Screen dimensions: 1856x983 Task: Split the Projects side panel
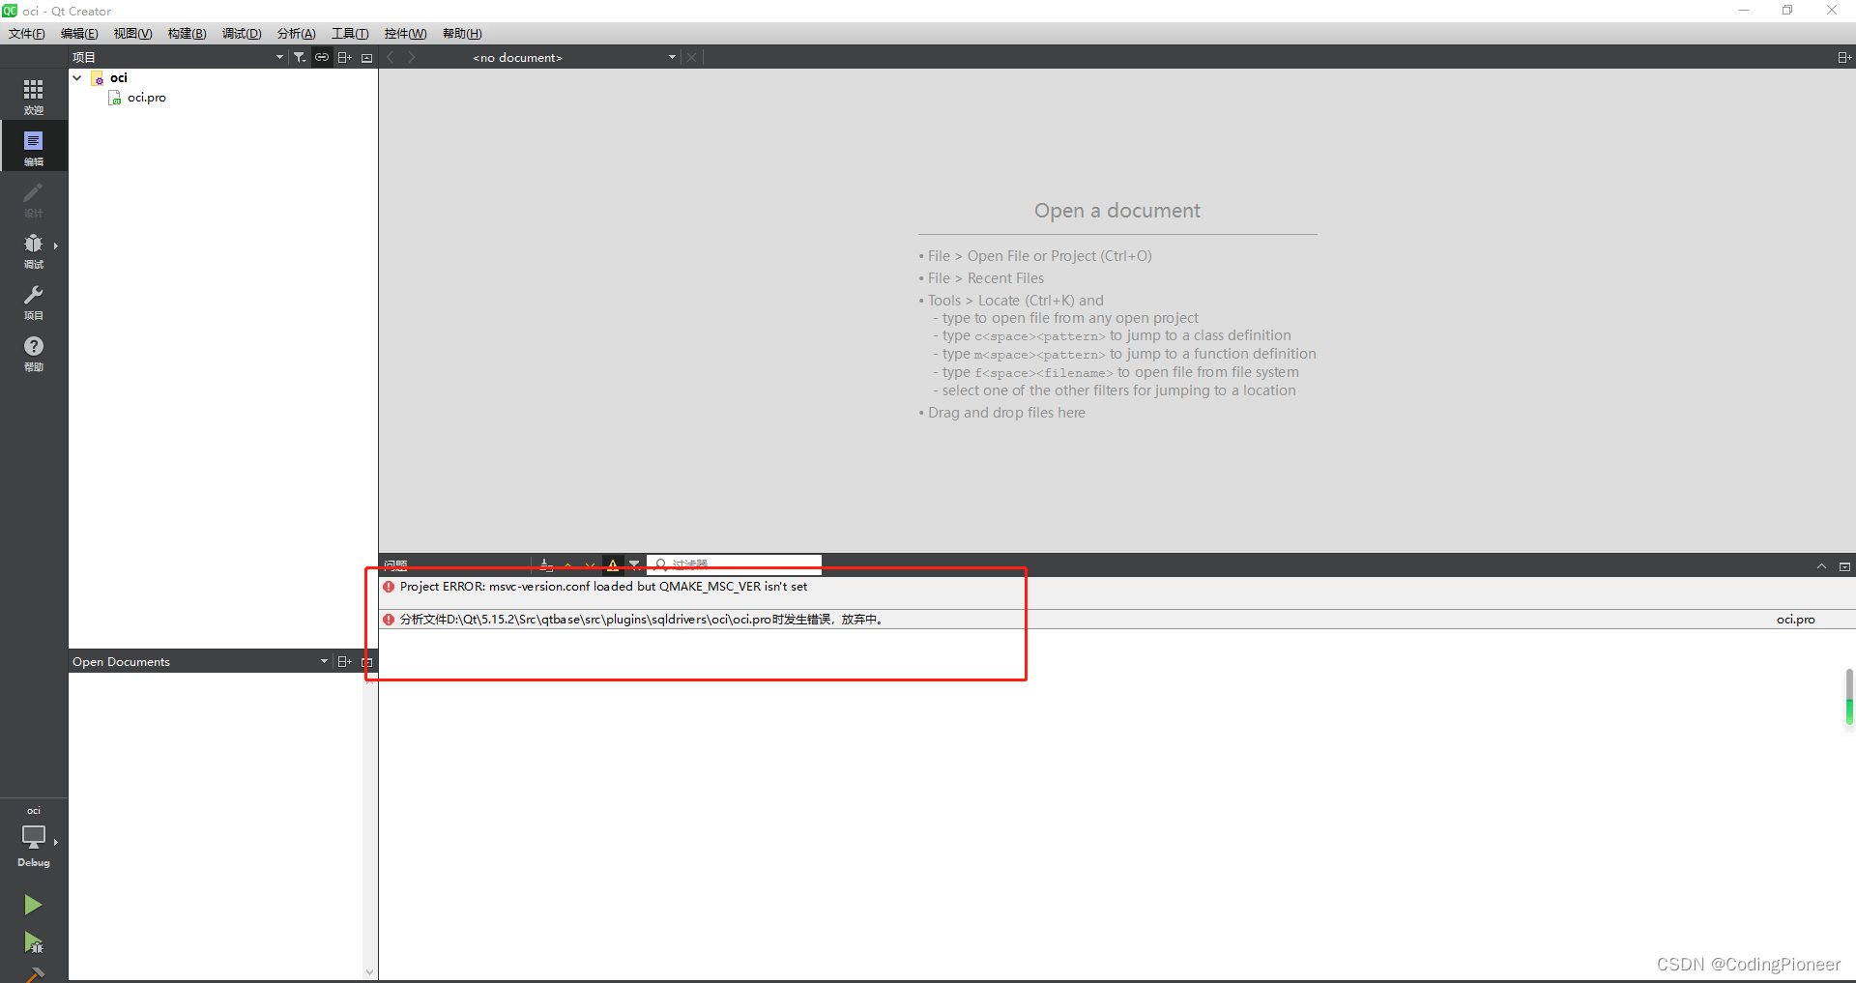pos(344,57)
